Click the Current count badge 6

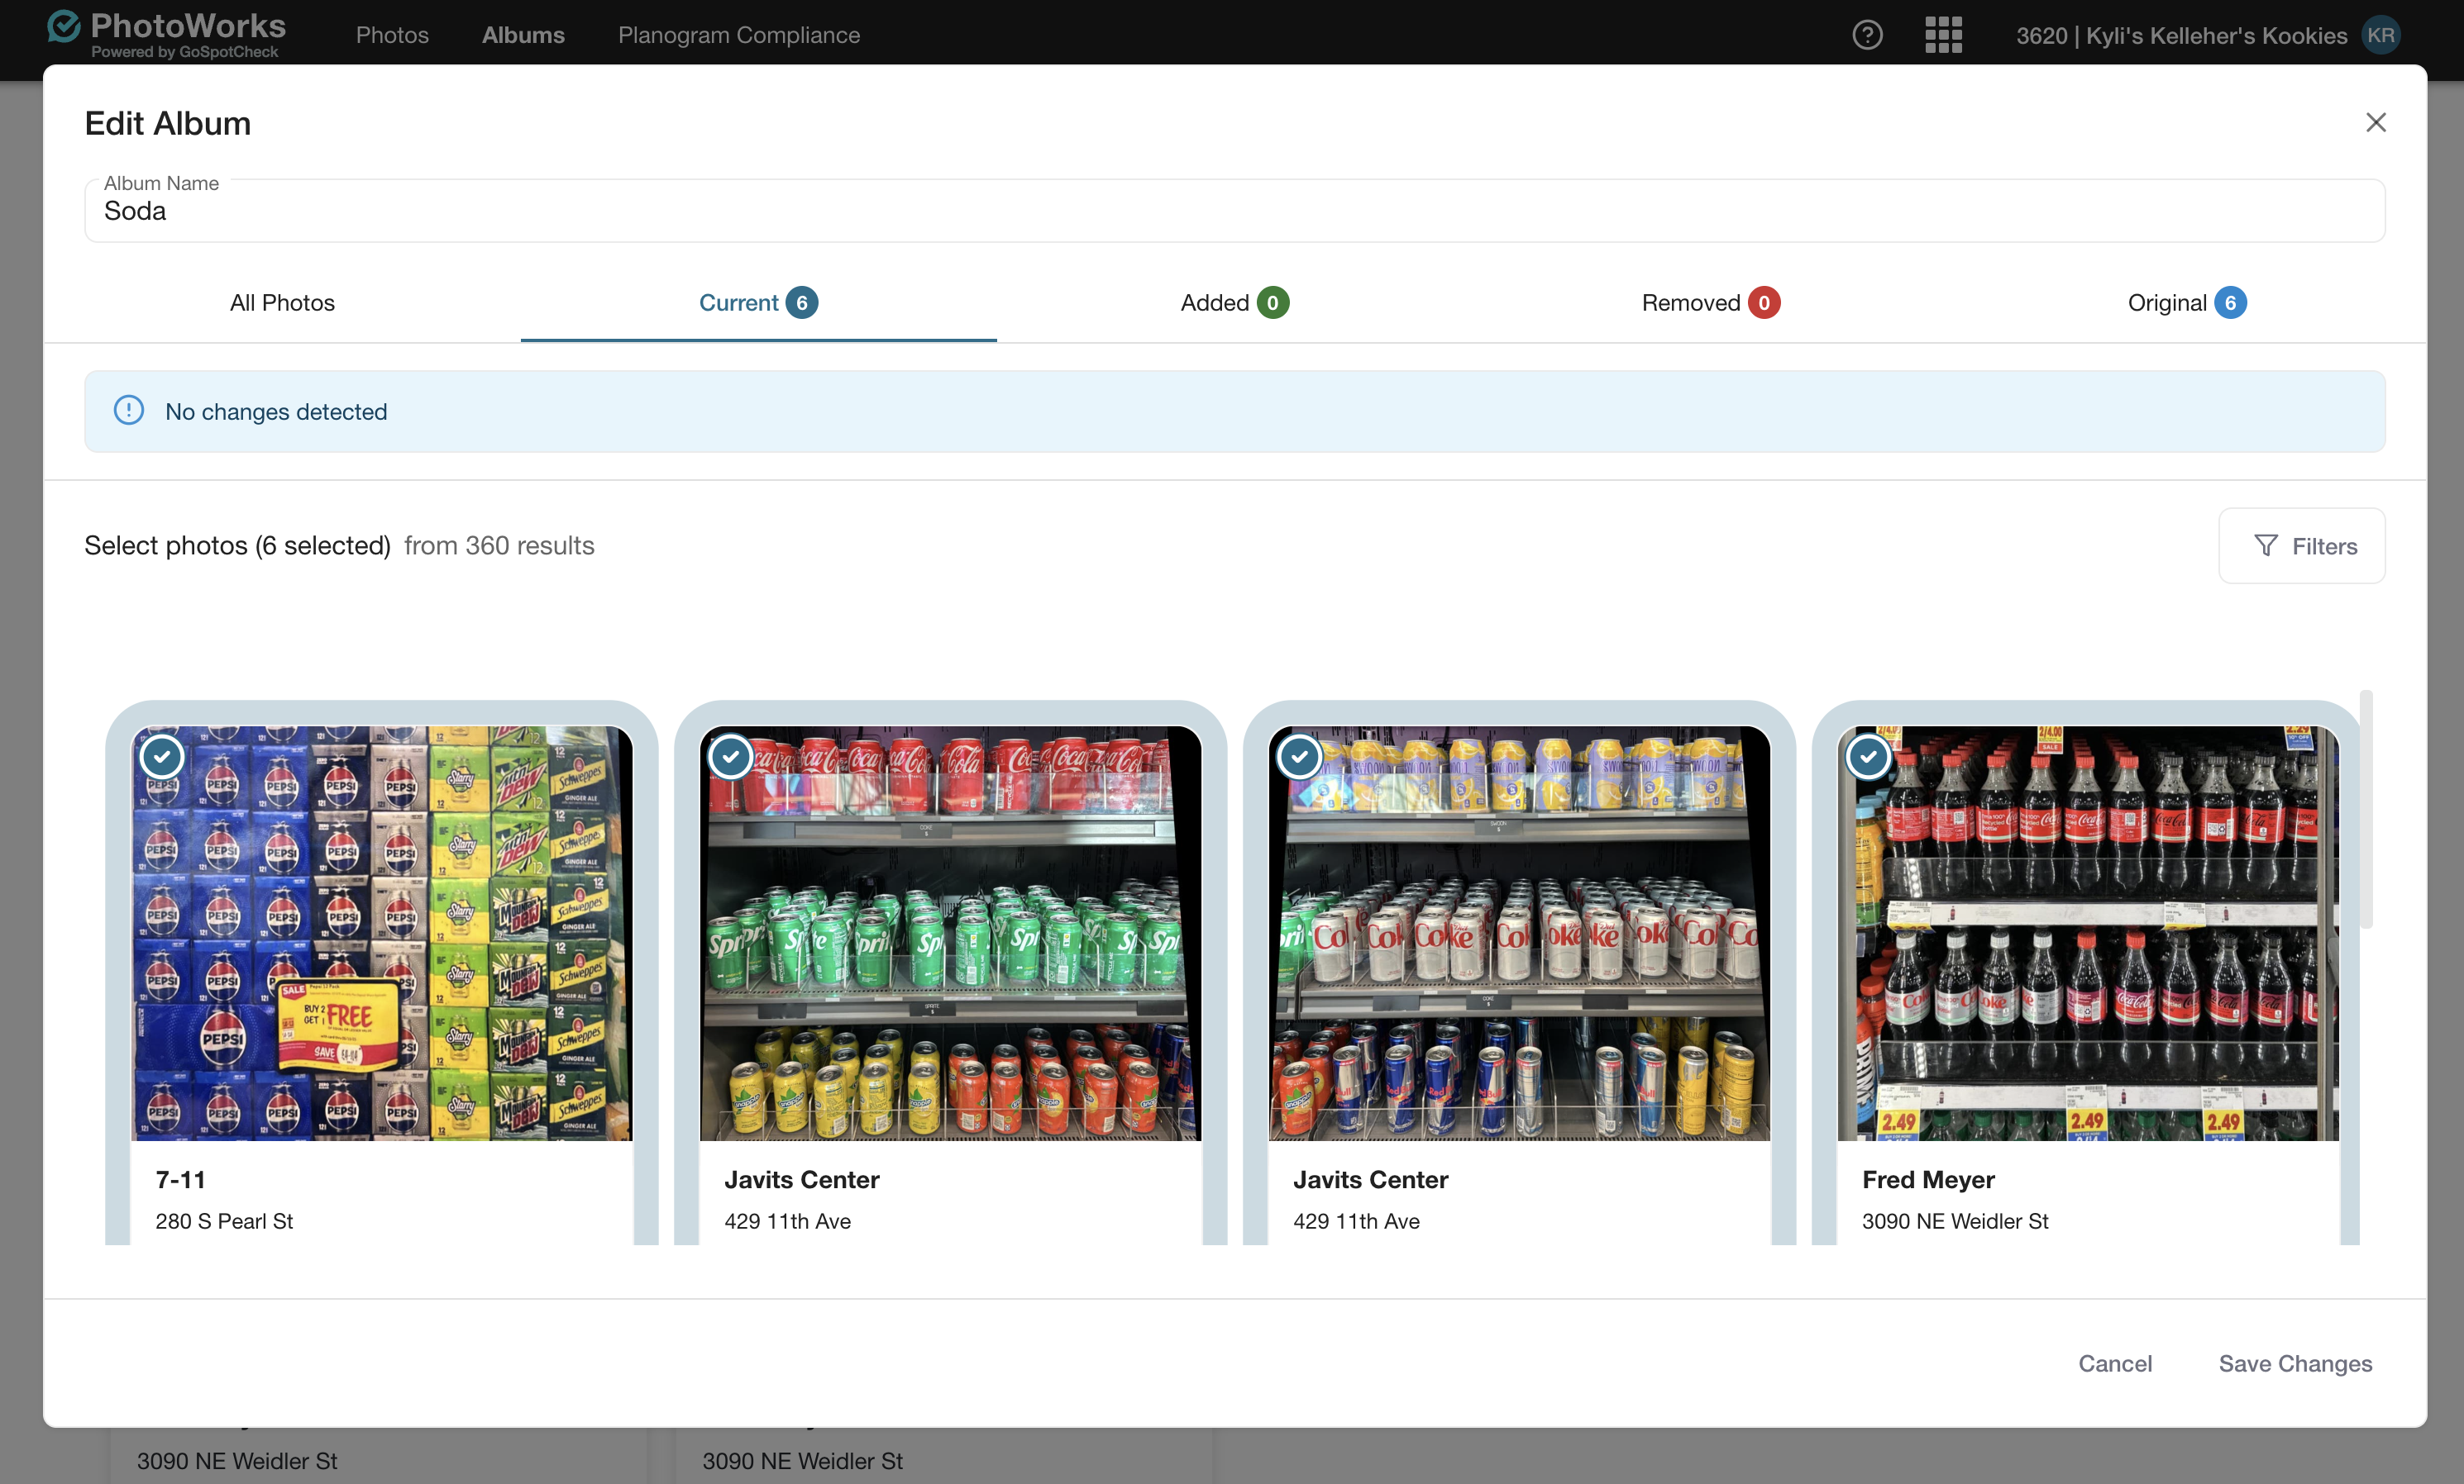tap(802, 302)
